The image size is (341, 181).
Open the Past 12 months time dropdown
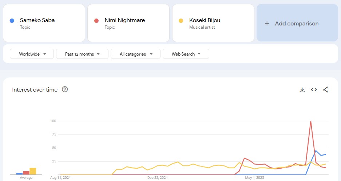(82, 54)
